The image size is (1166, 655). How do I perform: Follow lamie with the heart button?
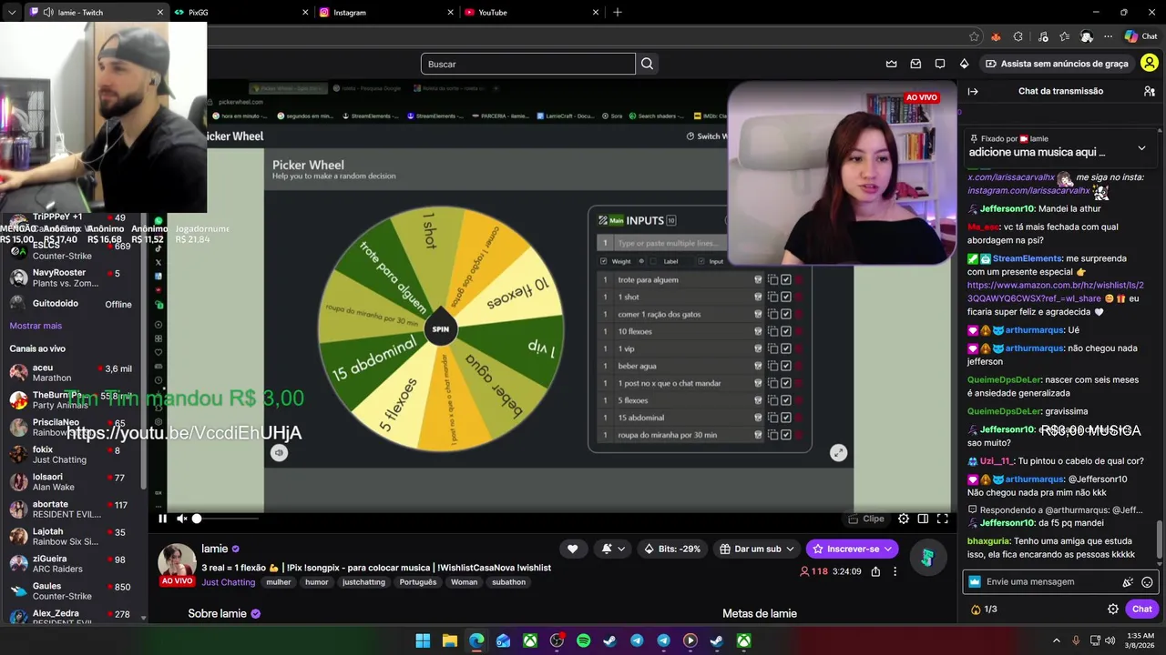pyautogui.click(x=572, y=549)
